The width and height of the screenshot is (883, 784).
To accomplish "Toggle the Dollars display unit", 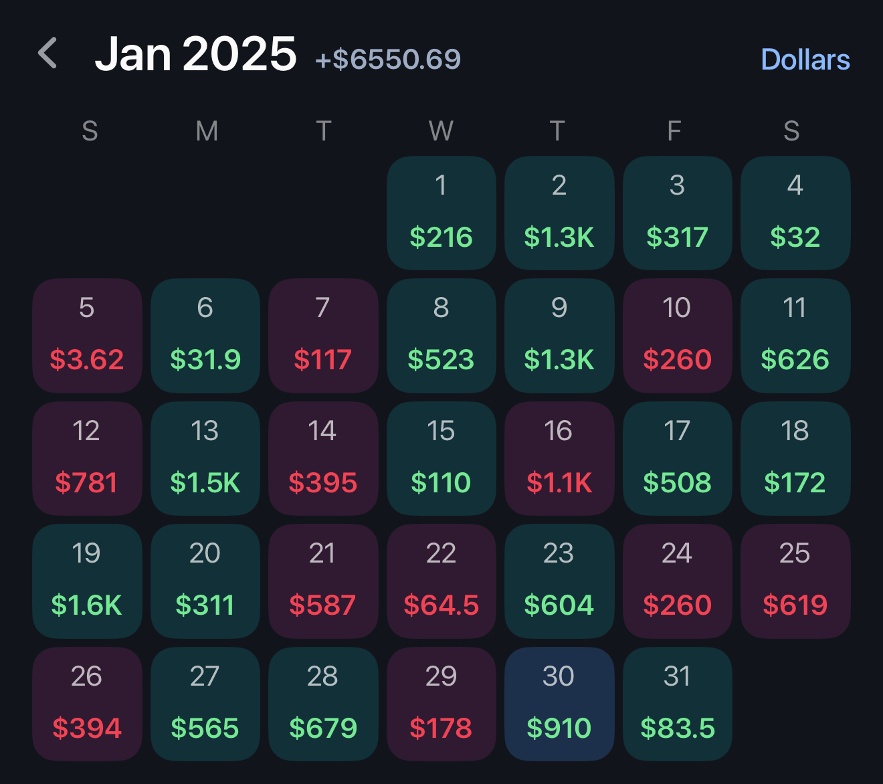I will pos(805,60).
